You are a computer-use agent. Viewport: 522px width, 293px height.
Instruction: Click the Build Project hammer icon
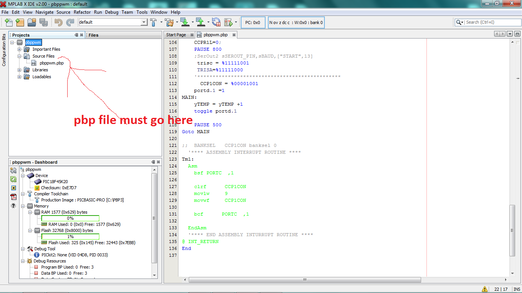pyautogui.click(x=154, y=22)
